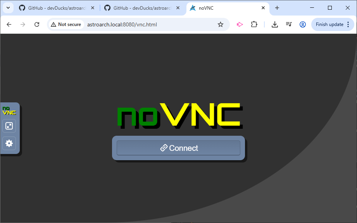Close the first GitHub tab
Image resolution: width=357 pixels, height=223 pixels.
coord(93,8)
